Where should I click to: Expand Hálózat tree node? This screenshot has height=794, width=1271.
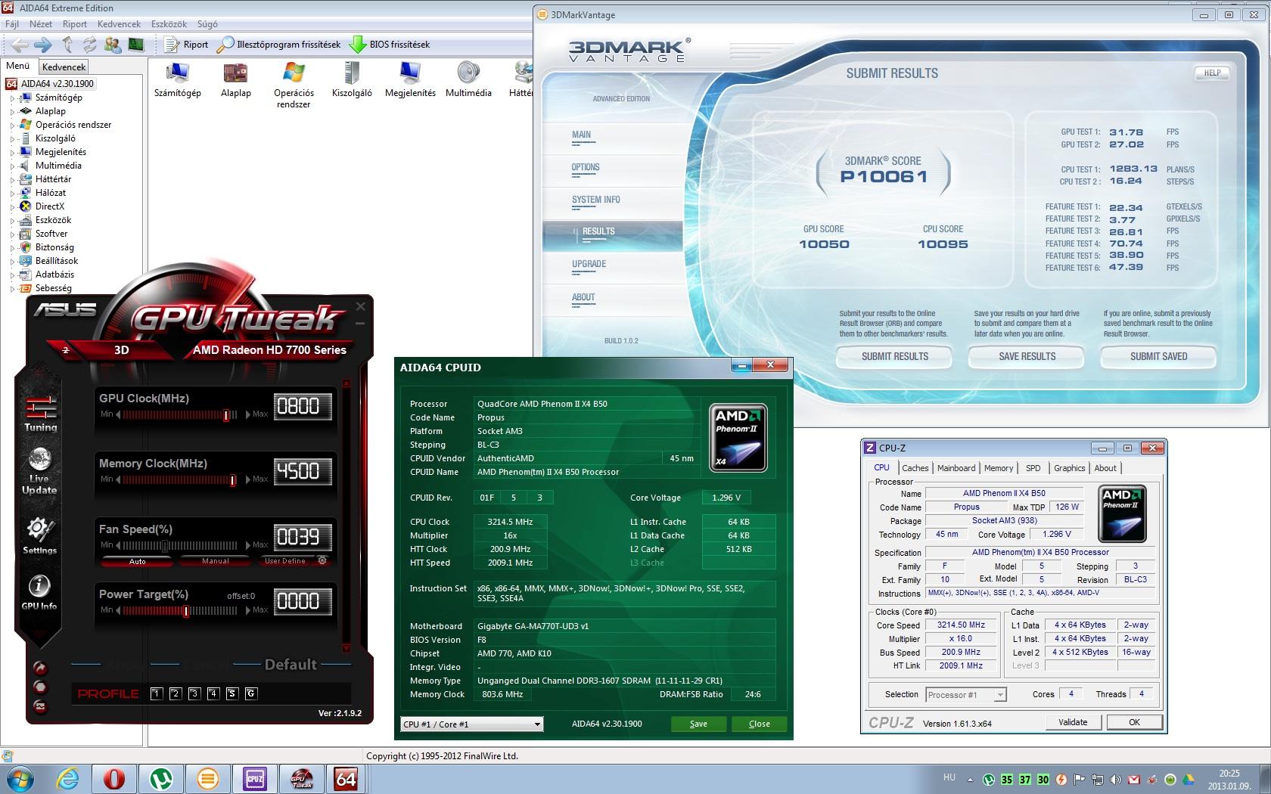click(x=12, y=193)
